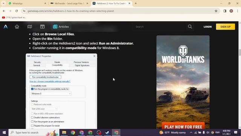Viewport: 241px width, 136px height.
Task: Open the YouTube Splitsvilla bookmark
Action: 14,18
